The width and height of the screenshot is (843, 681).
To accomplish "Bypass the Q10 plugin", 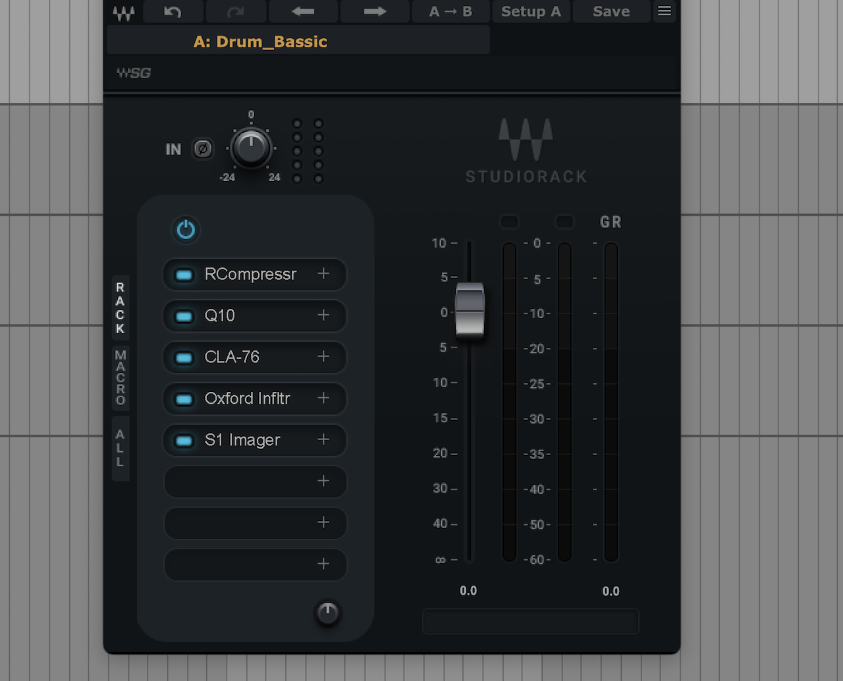I will (x=184, y=316).
